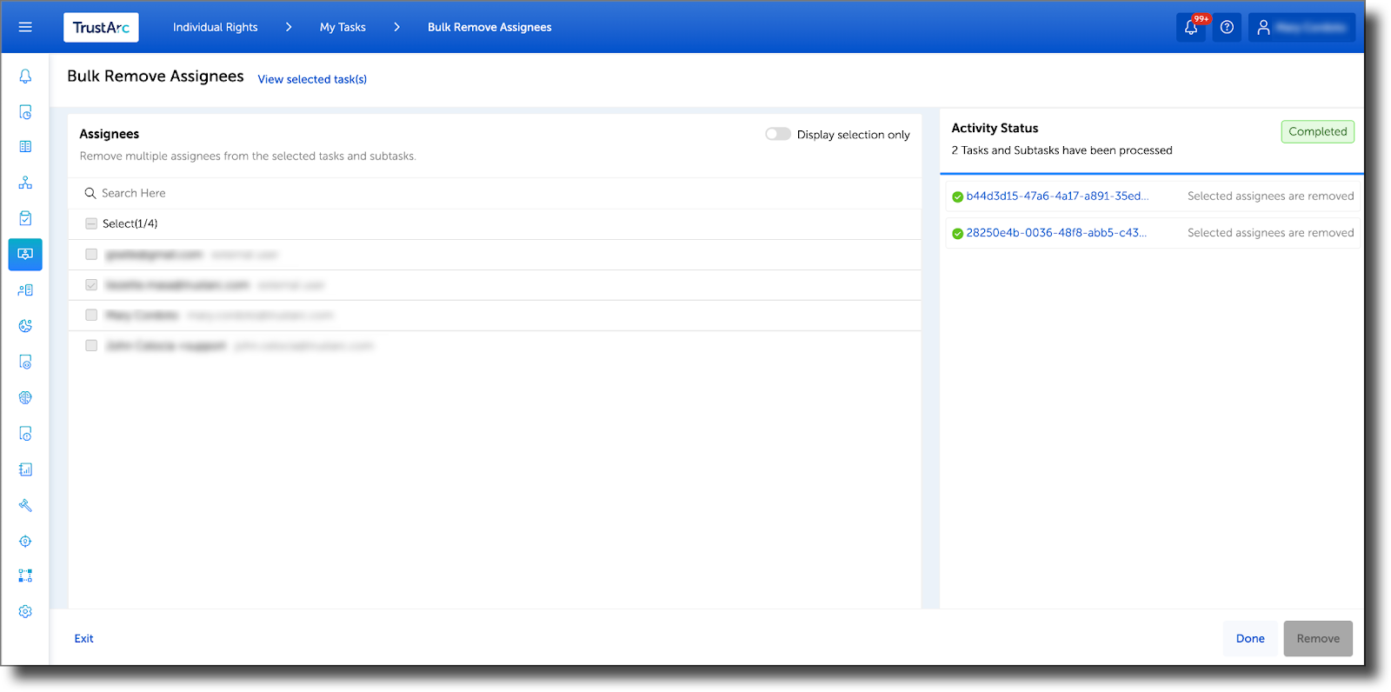Click the Done button
The width and height of the screenshot is (1391, 692).
[1250, 638]
